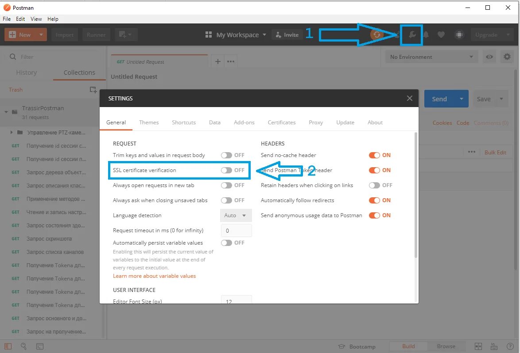This screenshot has width=520, height=353.
Task: Open the View menu
Action: [x=36, y=19]
